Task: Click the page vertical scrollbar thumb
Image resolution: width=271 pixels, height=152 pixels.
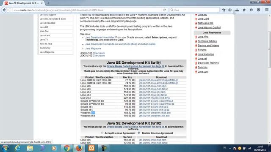Action: point(269,49)
